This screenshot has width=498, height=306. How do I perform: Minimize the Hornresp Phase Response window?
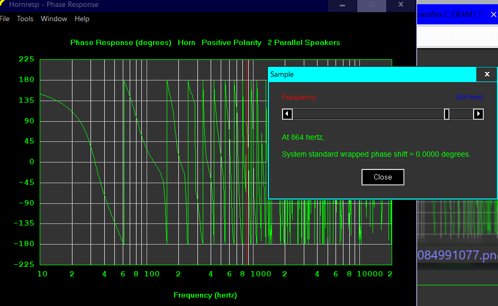point(342,5)
